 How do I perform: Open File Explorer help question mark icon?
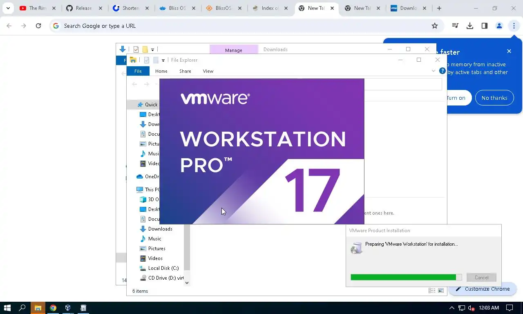(442, 71)
